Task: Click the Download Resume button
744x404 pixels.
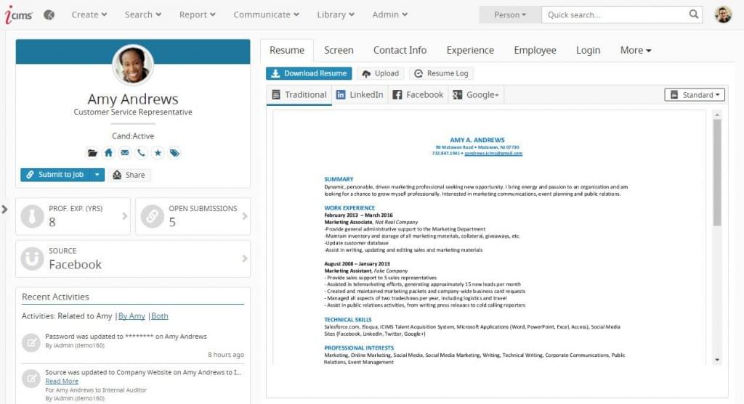Action: coord(309,73)
